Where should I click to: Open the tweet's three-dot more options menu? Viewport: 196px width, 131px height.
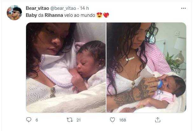point(183,8)
